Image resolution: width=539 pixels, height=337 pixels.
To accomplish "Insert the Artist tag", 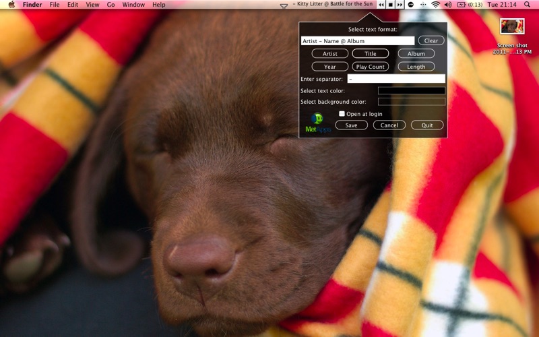I will pyautogui.click(x=330, y=54).
